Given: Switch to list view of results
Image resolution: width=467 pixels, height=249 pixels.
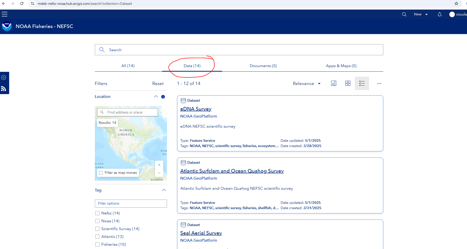Looking at the screenshot, I should coord(362,84).
